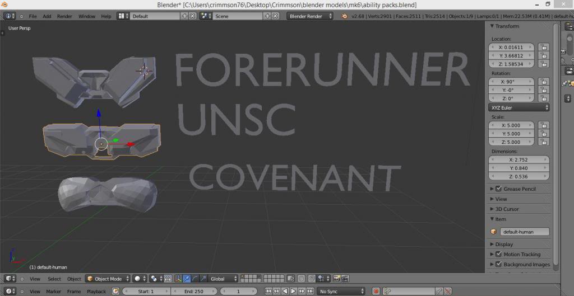Add a new screen layout with plus

[184, 16]
